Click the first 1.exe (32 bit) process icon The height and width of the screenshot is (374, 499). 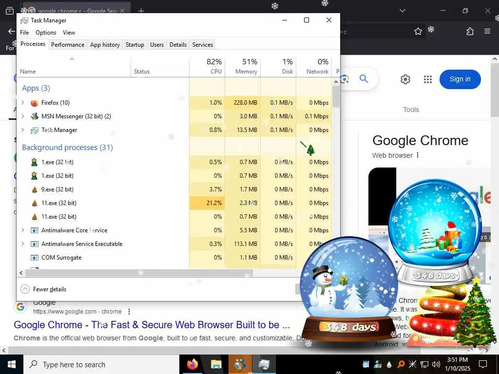(x=35, y=162)
